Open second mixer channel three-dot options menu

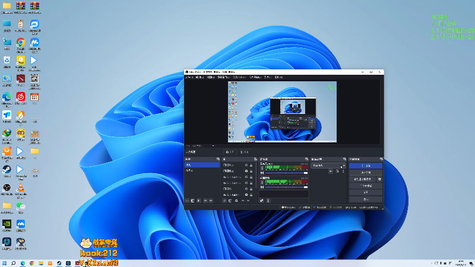pyautogui.click(x=262, y=183)
